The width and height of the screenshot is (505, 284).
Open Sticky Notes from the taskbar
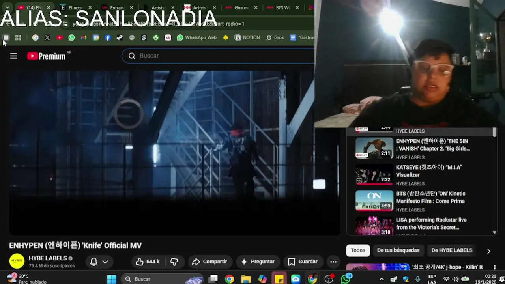279,279
